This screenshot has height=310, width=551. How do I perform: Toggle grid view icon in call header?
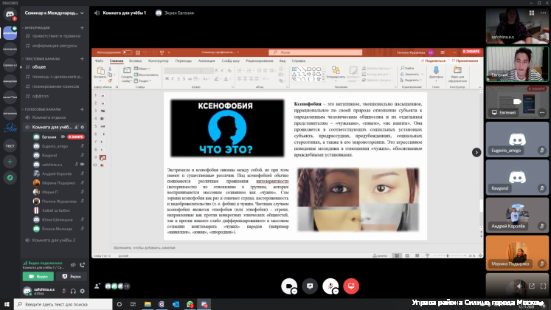(x=532, y=13)
